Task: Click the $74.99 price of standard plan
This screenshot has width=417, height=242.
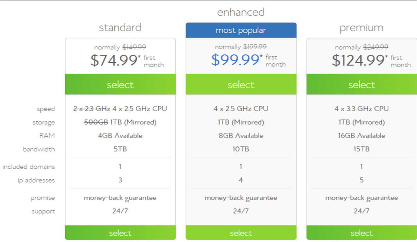Action: click(x=114, y=60)
